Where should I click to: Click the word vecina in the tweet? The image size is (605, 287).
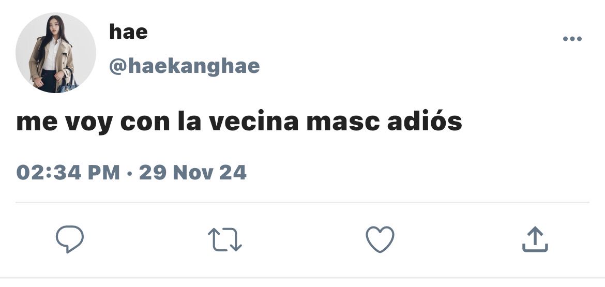click(x=254, y=122)
